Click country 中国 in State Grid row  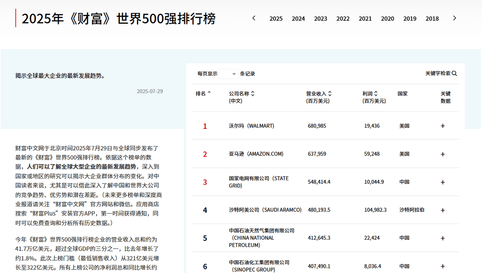404,182
